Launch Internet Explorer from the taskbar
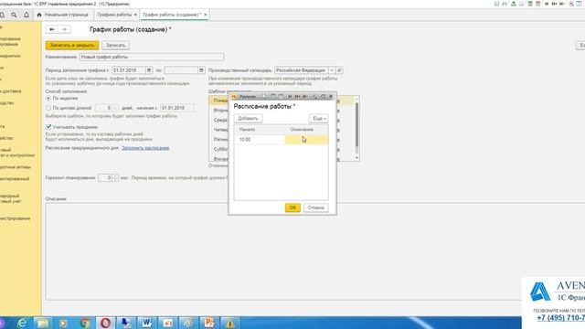The height and width of the screenshot is (329, 585). tap(22, 323)
